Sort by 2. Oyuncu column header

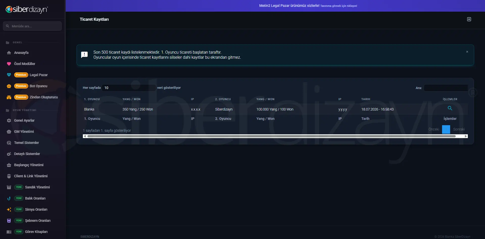pyautogui.click(x=223, y=99)
